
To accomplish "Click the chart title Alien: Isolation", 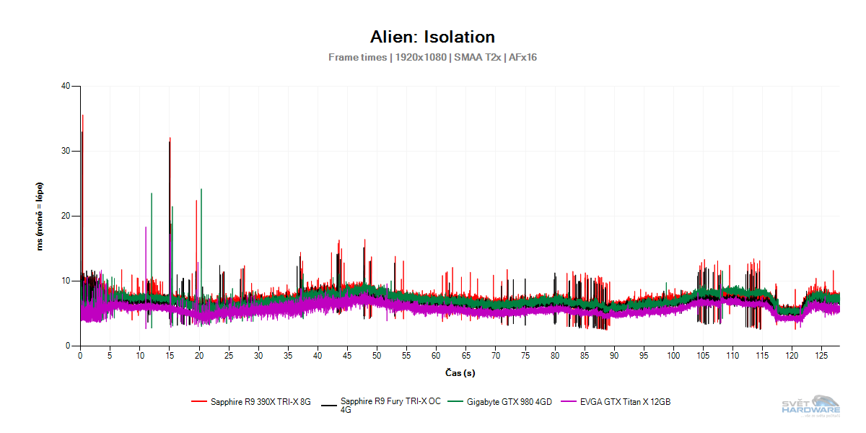I will click(x=432, y=37).
